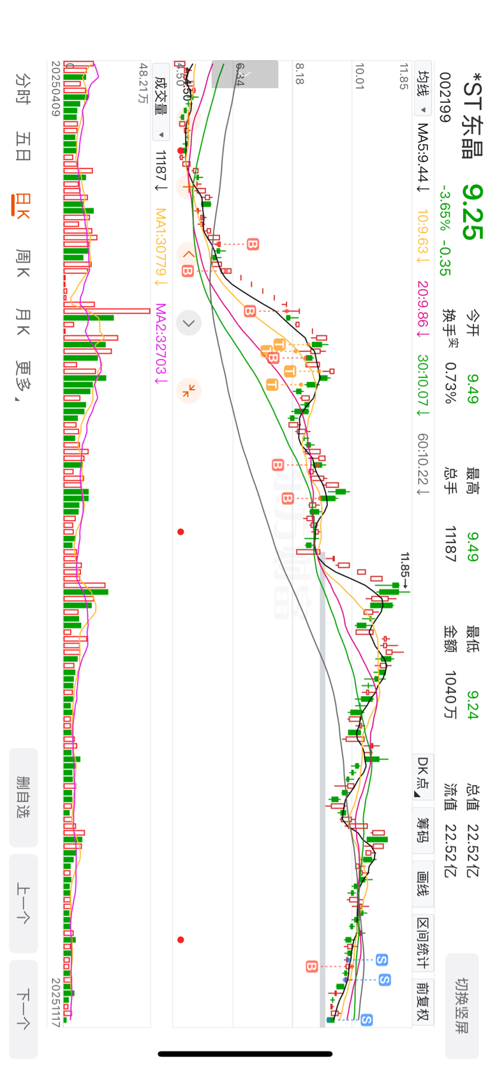
Task: Tap the MA2:32703 volume average label
Action: (161, 344)
